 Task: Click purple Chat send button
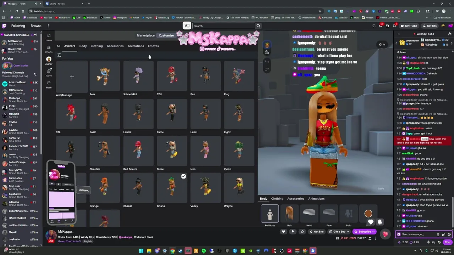(448, 242)
